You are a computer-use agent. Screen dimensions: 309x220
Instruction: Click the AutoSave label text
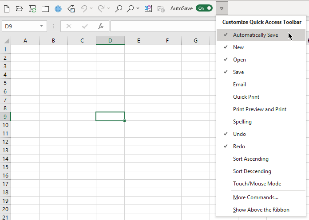[x=182, y=8]
